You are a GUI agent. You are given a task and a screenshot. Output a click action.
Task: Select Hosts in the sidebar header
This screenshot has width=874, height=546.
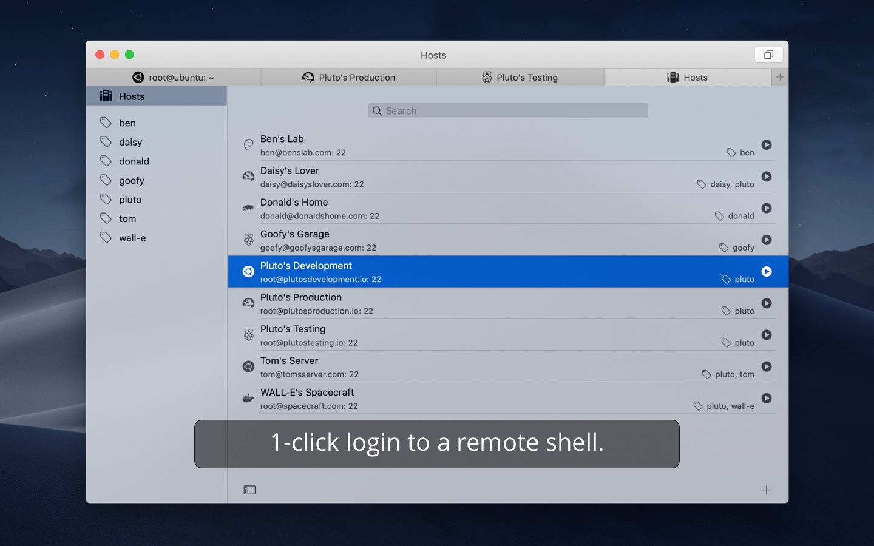132,96
